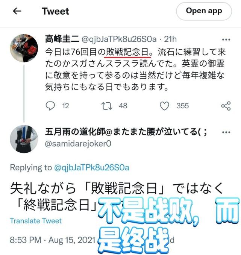241x255 pixels.
Task: View the 12 replies count
Action: tap(65, 106)
